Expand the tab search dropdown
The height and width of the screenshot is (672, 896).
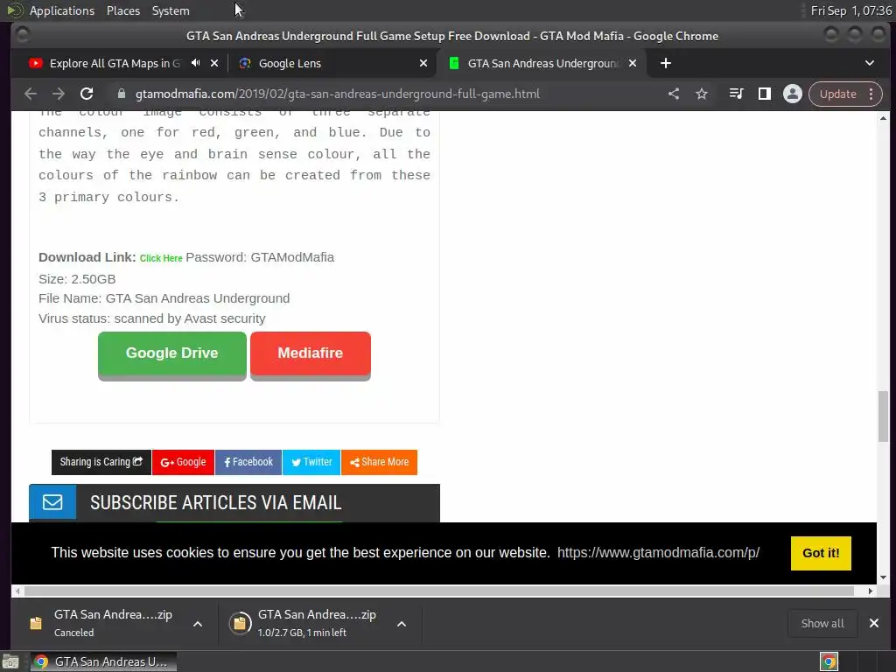[x=869, y=63]
